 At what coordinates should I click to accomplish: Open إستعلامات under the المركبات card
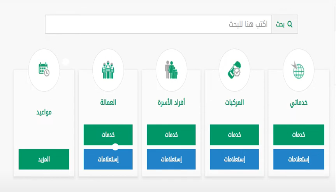click(x=234, y=159)
